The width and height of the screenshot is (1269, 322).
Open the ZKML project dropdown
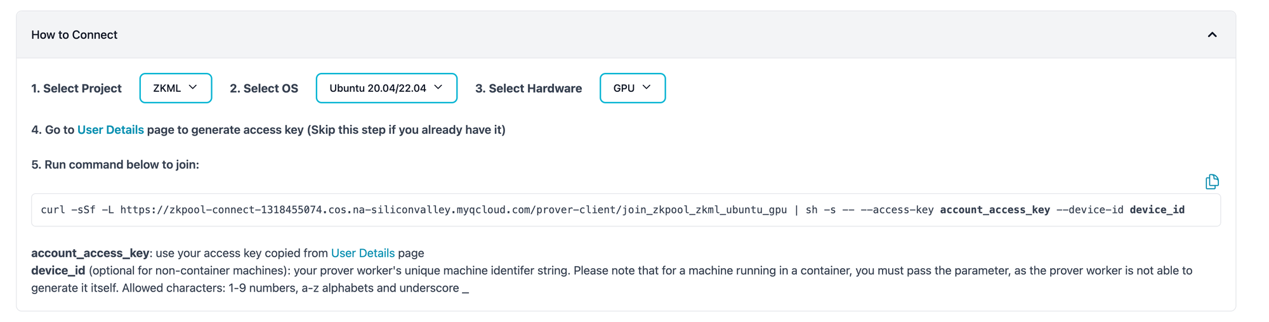click(175, 88)
